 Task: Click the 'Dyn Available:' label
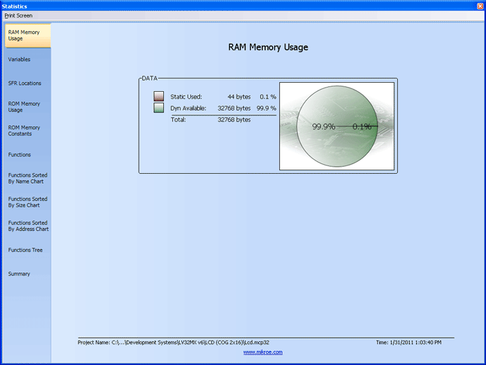(188, 108)
